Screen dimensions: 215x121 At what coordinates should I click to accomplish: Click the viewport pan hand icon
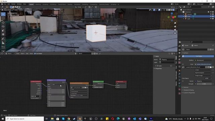pos(175,26)
